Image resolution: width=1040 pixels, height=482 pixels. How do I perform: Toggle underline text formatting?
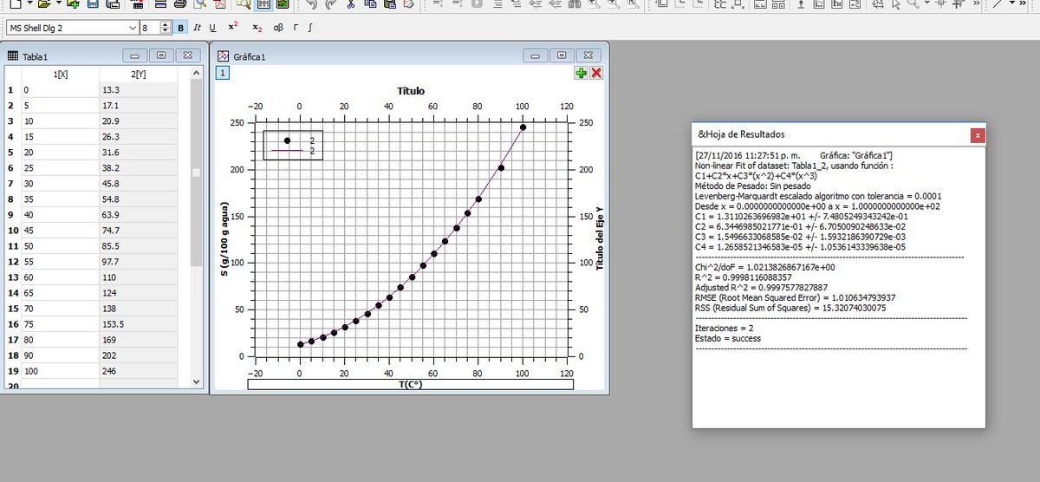click(x=212, y=28)
